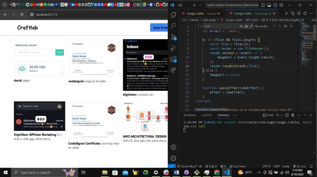Select the TERMINAL panel tab
Viewport: 317px width, 177px height.
pyautogui.click(x=223, y=115)
